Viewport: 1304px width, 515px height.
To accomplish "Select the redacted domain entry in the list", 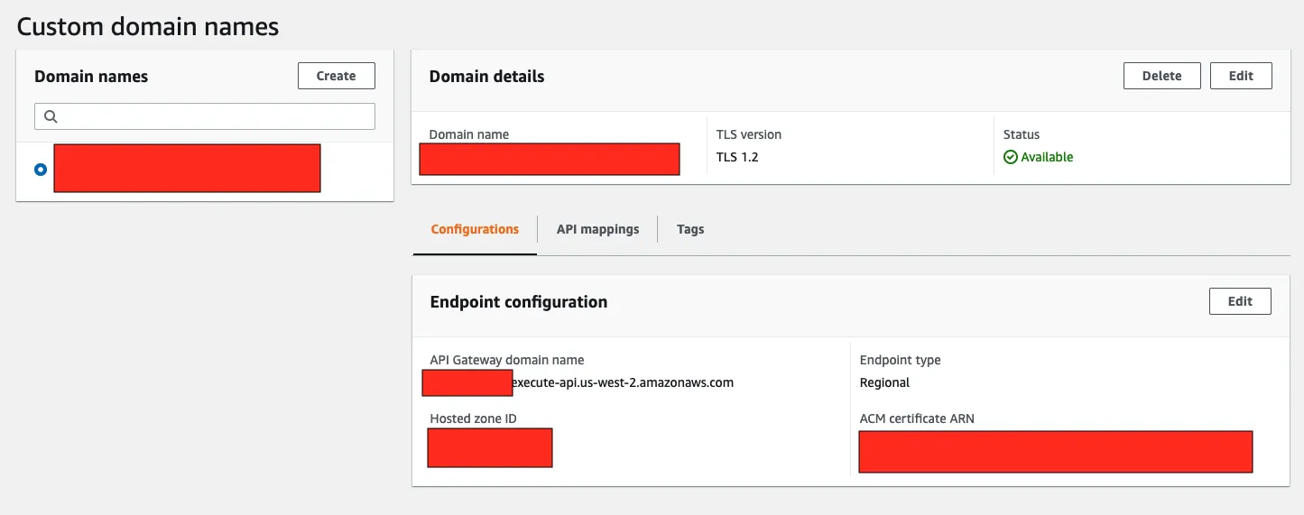I will [x=187, y=169].
